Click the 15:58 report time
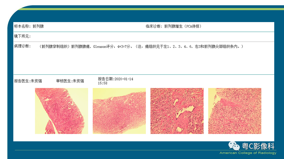 coord(103,83)
